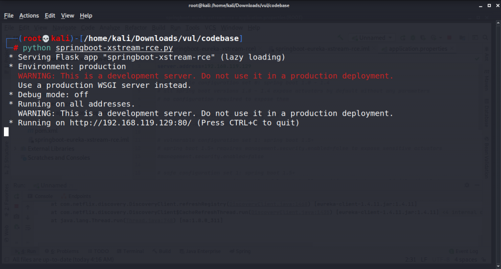Viewport: 501px width, 269px height.
Task: Open the terminal Help menu
Action: tap(86, 16)
